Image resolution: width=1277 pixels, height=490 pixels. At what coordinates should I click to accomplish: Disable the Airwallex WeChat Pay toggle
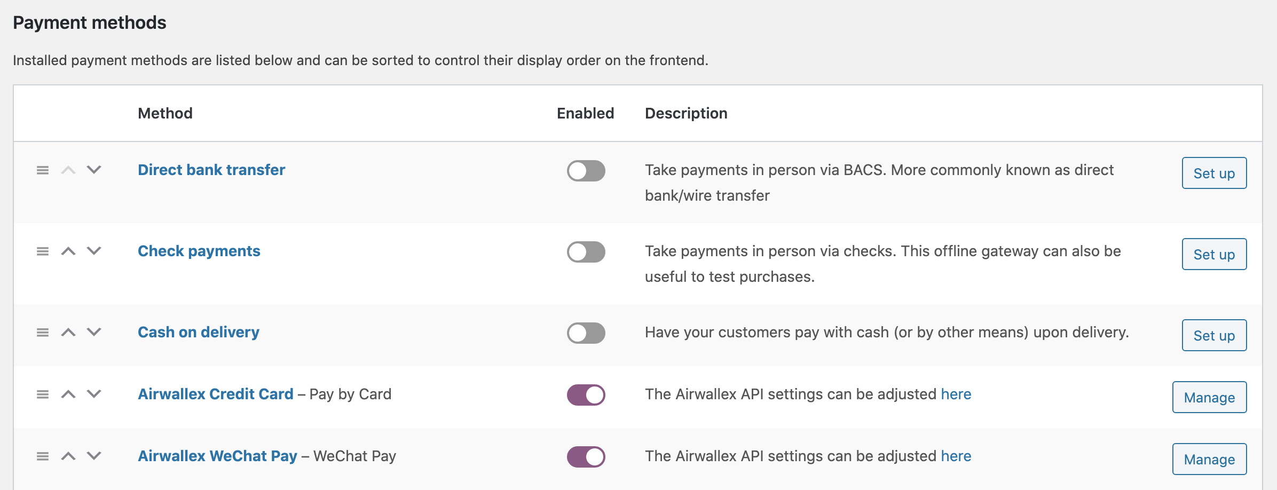pyautogui.click(x=586, y=457)
